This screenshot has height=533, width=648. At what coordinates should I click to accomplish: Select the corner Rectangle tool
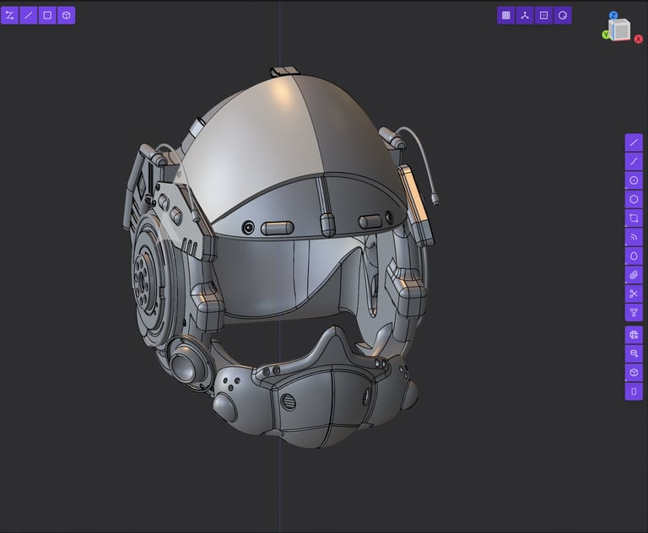(x=634, y=218)
